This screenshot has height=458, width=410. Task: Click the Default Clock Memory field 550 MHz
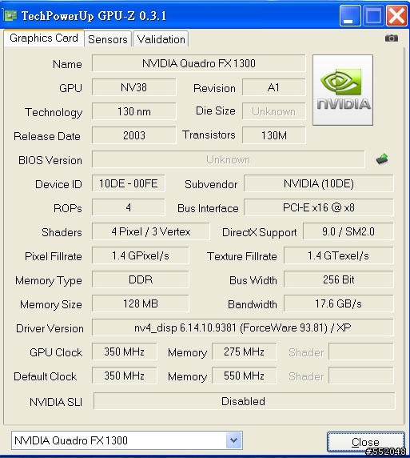click(245, 376)
